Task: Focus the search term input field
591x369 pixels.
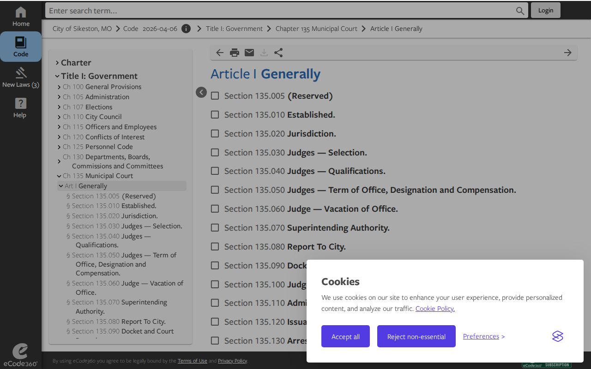Action: [281, 11]
